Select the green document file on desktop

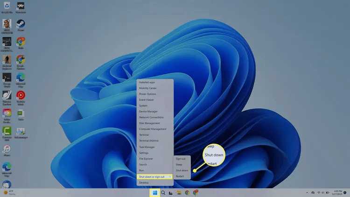pos(21,113)
